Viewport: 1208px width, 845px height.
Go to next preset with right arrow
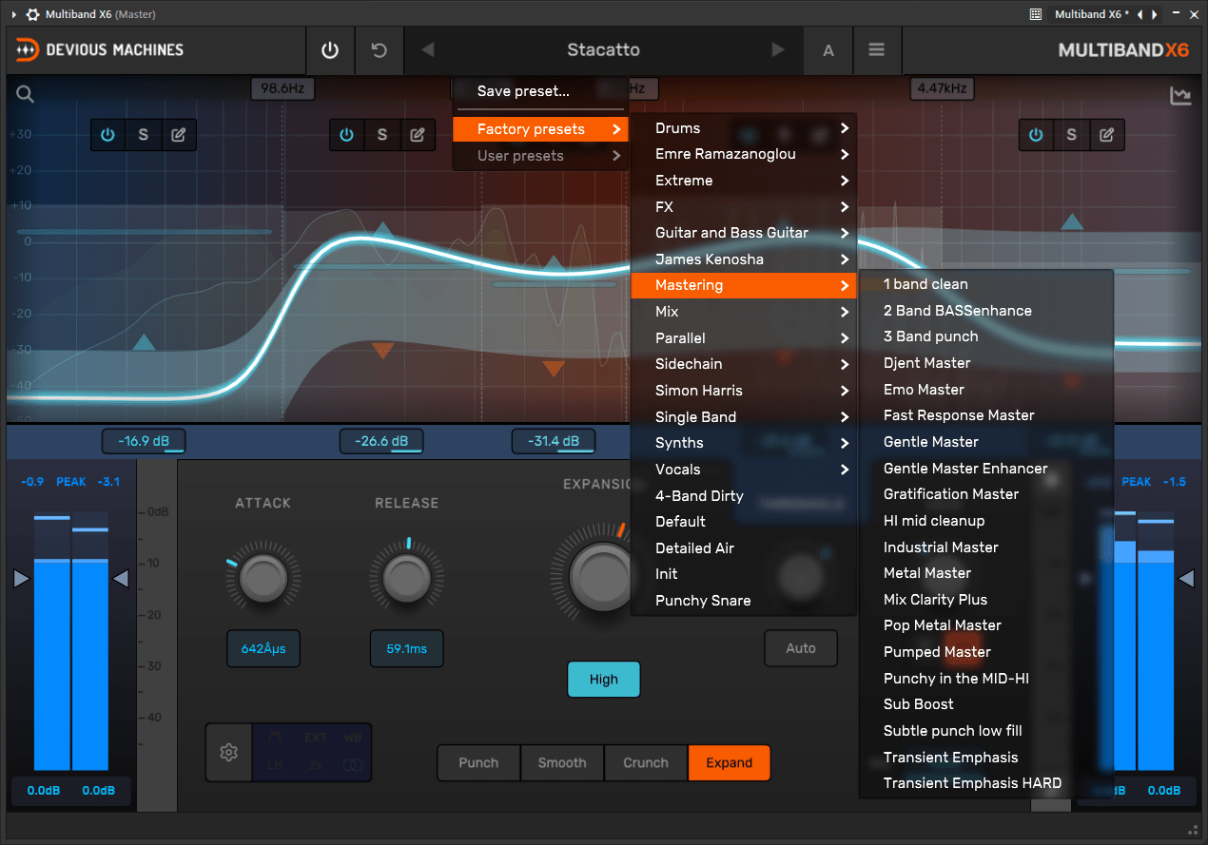(779, 50)
